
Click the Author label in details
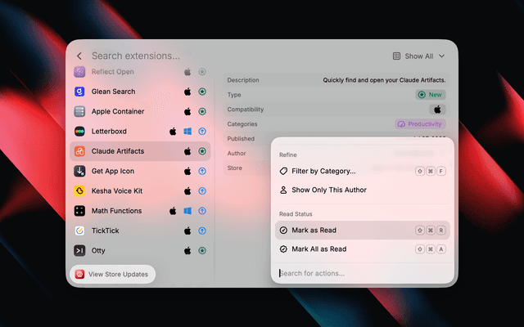(x=237, y=154)
